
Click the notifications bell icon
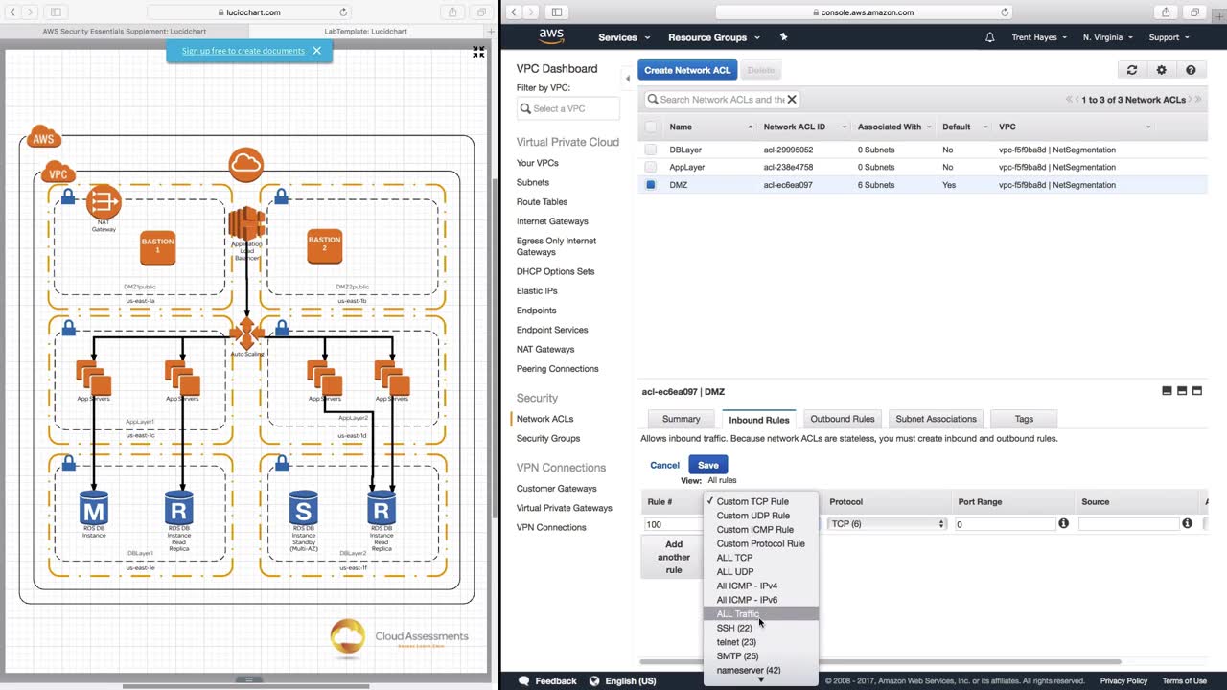[x=989, y=37]
